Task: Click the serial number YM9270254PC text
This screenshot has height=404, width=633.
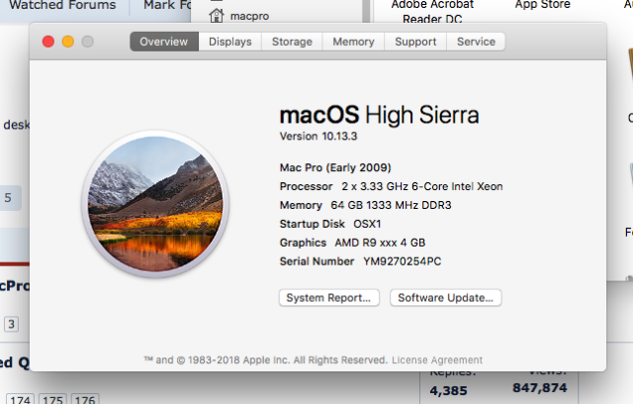Action: 403,261
